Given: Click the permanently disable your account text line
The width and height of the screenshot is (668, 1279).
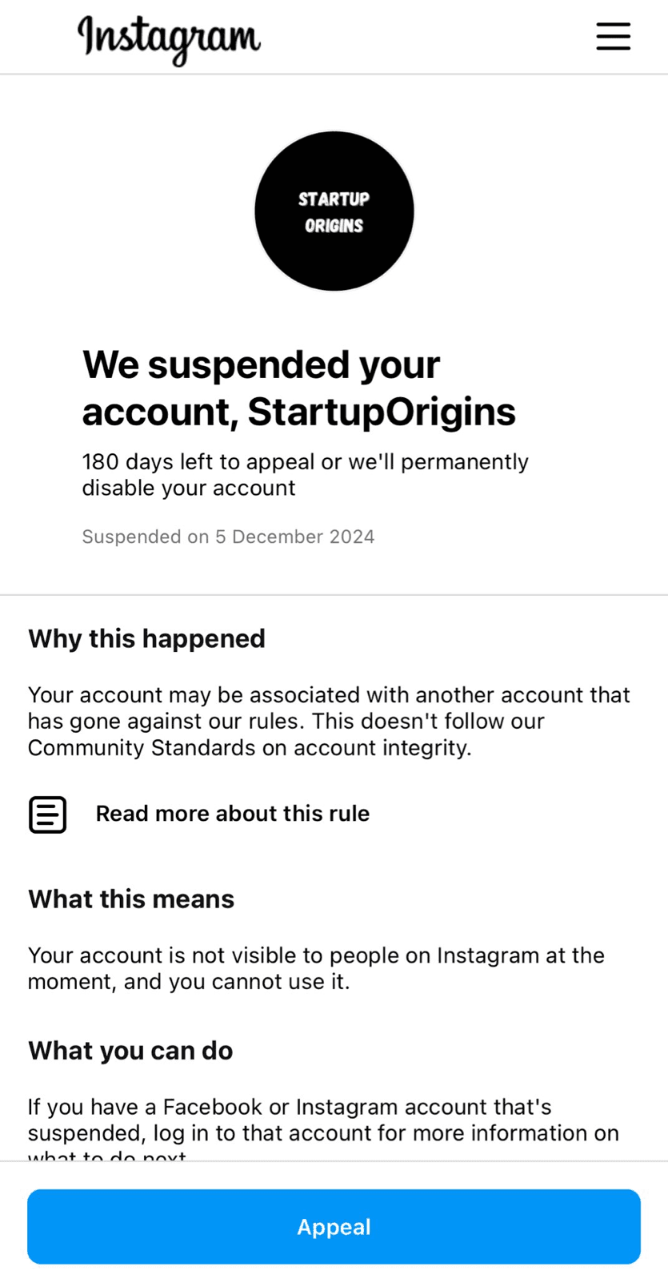Looking at the screenshot, I should pos(189,488).
